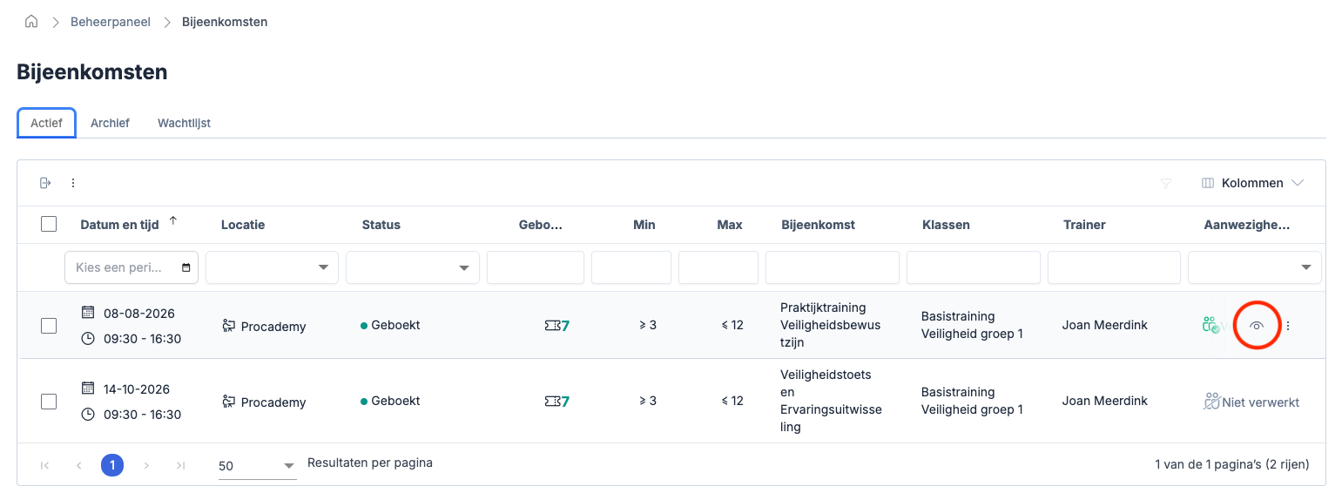This screenshot has width=1342, height=500.
Task: Select the checkbox for the 08-08-2026 row
Action: (x=49, y=326)
